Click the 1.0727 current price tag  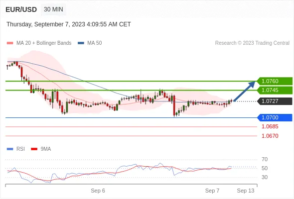[275, 101]
